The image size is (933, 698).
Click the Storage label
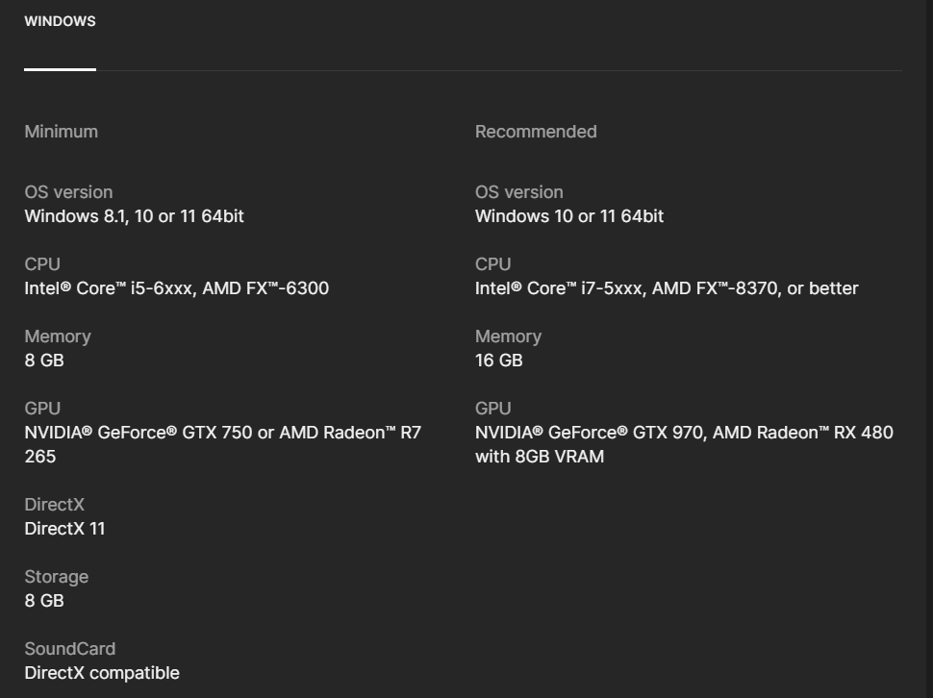click(56, 577)
